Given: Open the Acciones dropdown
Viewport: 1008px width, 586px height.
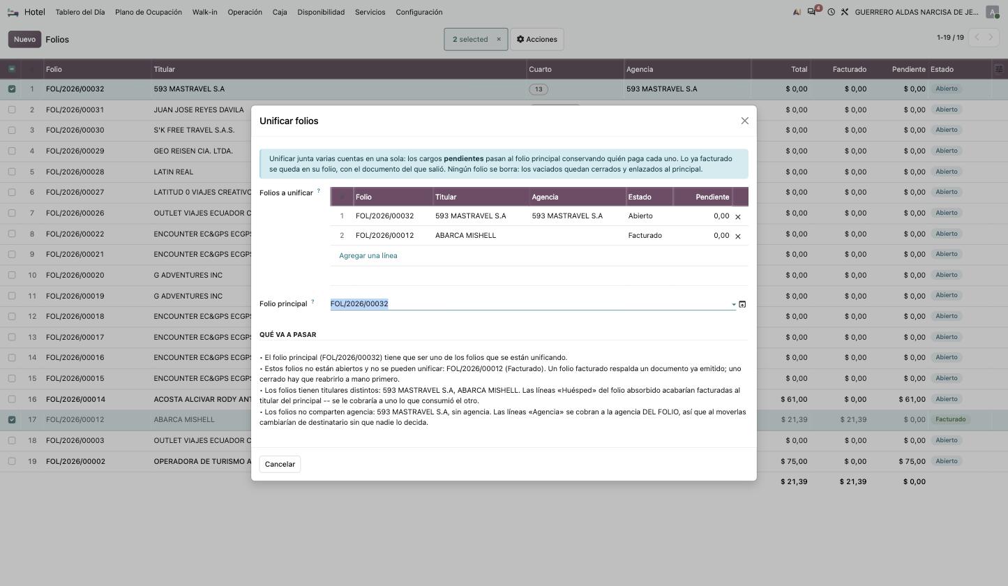Looking at the screenshot, I should [x=537, y=39].
